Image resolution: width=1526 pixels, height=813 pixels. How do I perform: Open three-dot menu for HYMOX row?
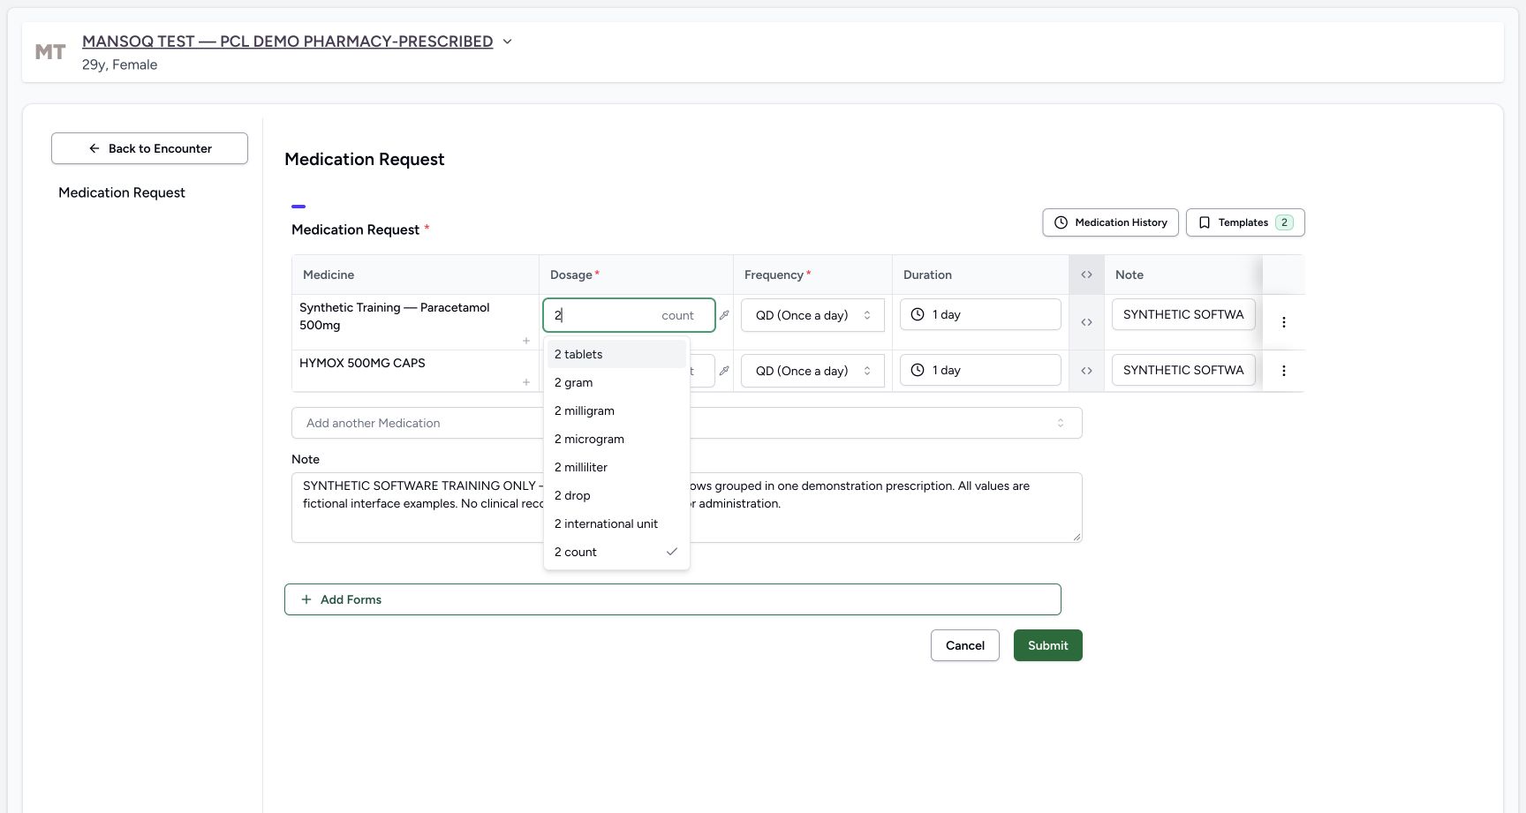coord(1284,371)
